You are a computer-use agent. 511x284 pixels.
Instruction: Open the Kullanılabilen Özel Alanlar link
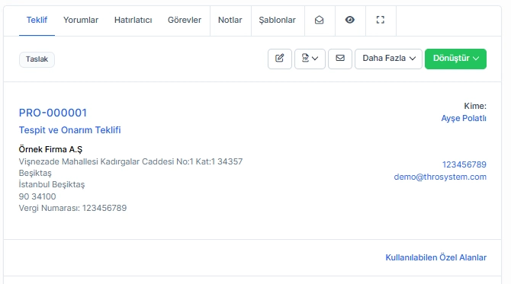point(435,257)
